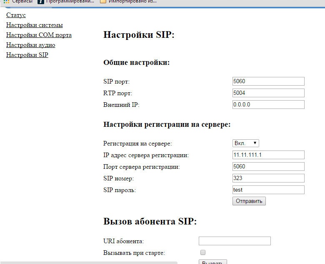This screenshot has height=264, width=325.
Task: Open the Статус link
Action: (x=16, y=15)
